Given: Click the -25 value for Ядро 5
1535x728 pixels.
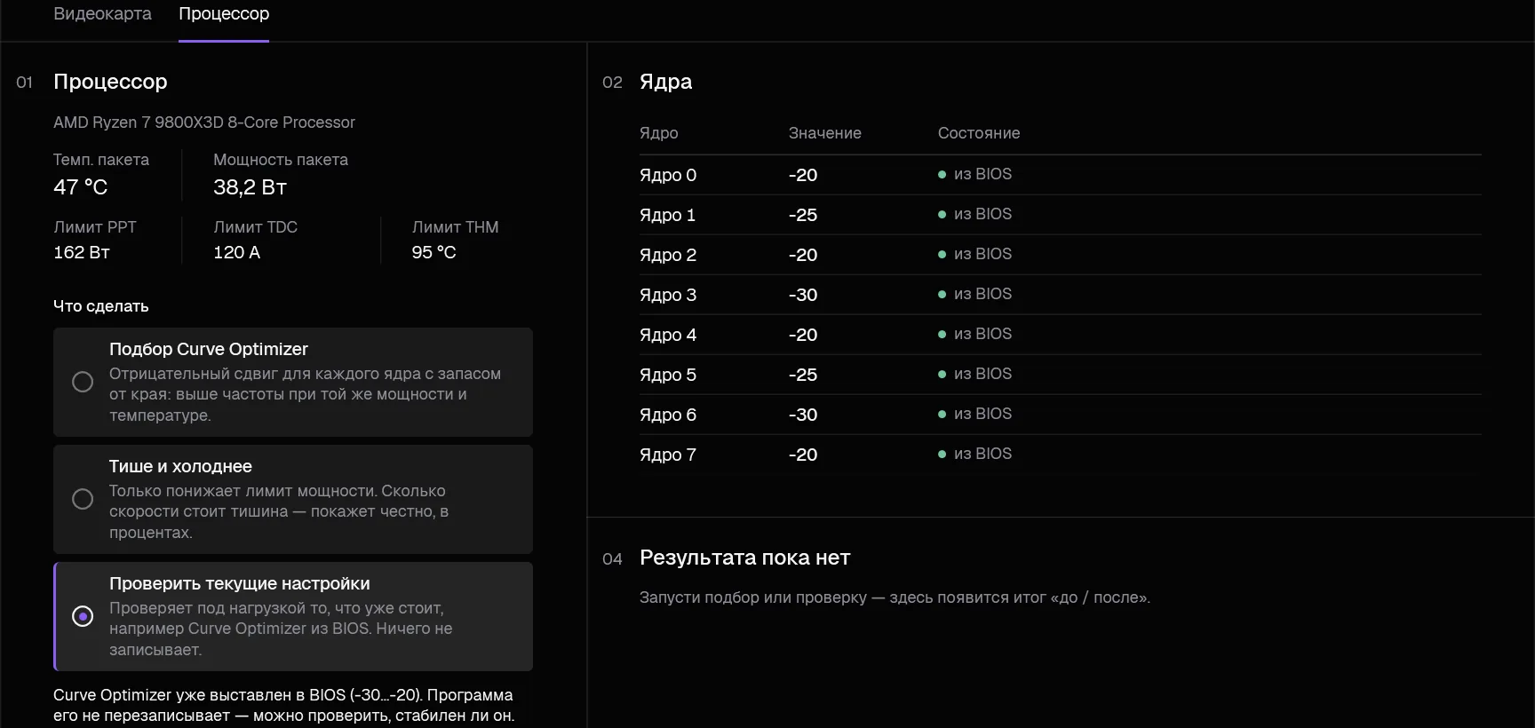Looking at the screenshot, I should point(803,375).
